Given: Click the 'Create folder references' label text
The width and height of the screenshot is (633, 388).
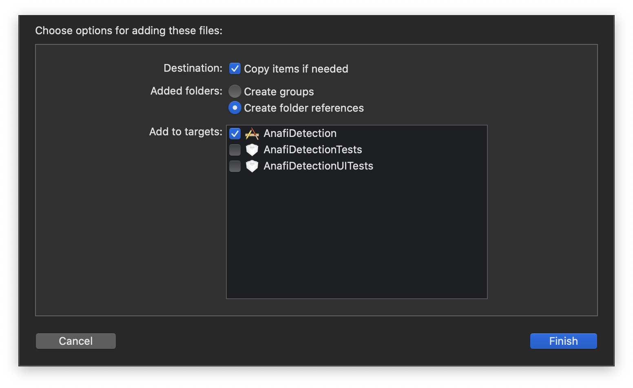Looking at the screenshot, I should point(304,108).
